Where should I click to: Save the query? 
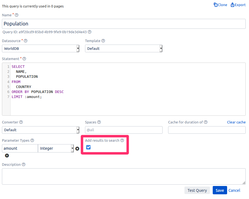[x=220, y=190]
